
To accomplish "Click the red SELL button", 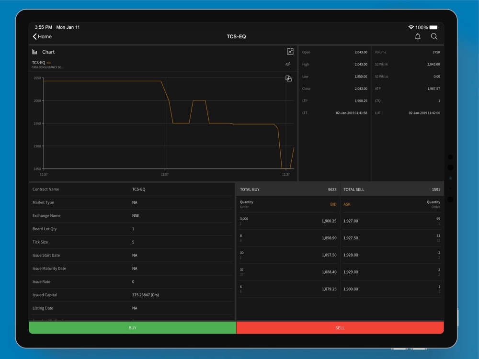I will coord(340,327).
